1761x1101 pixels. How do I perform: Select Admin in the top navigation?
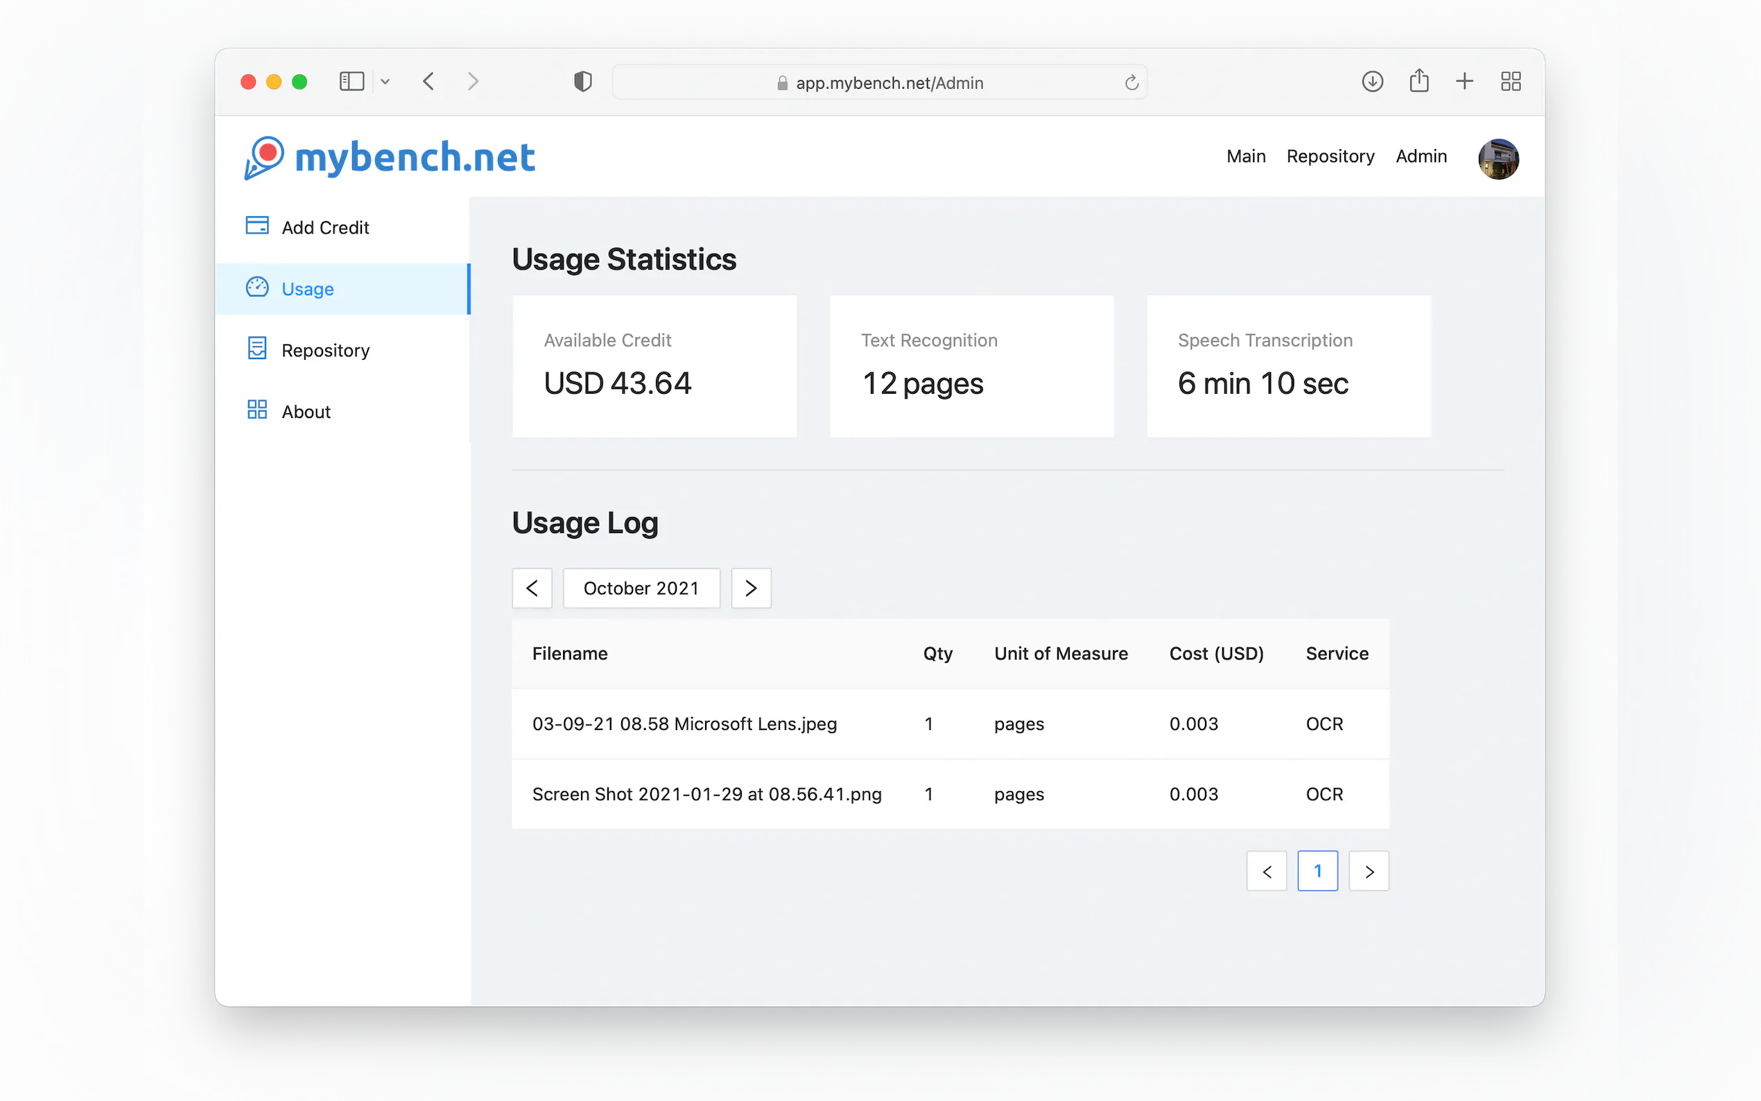1421,157
